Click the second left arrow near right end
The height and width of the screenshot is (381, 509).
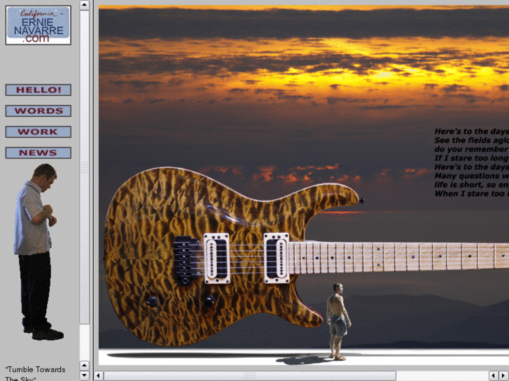pos(494,376)
